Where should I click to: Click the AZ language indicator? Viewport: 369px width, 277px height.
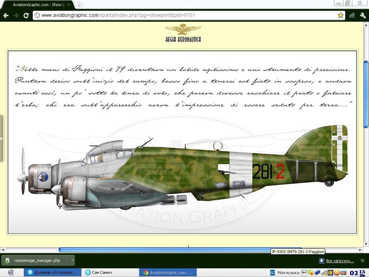(x=272, y=273)
